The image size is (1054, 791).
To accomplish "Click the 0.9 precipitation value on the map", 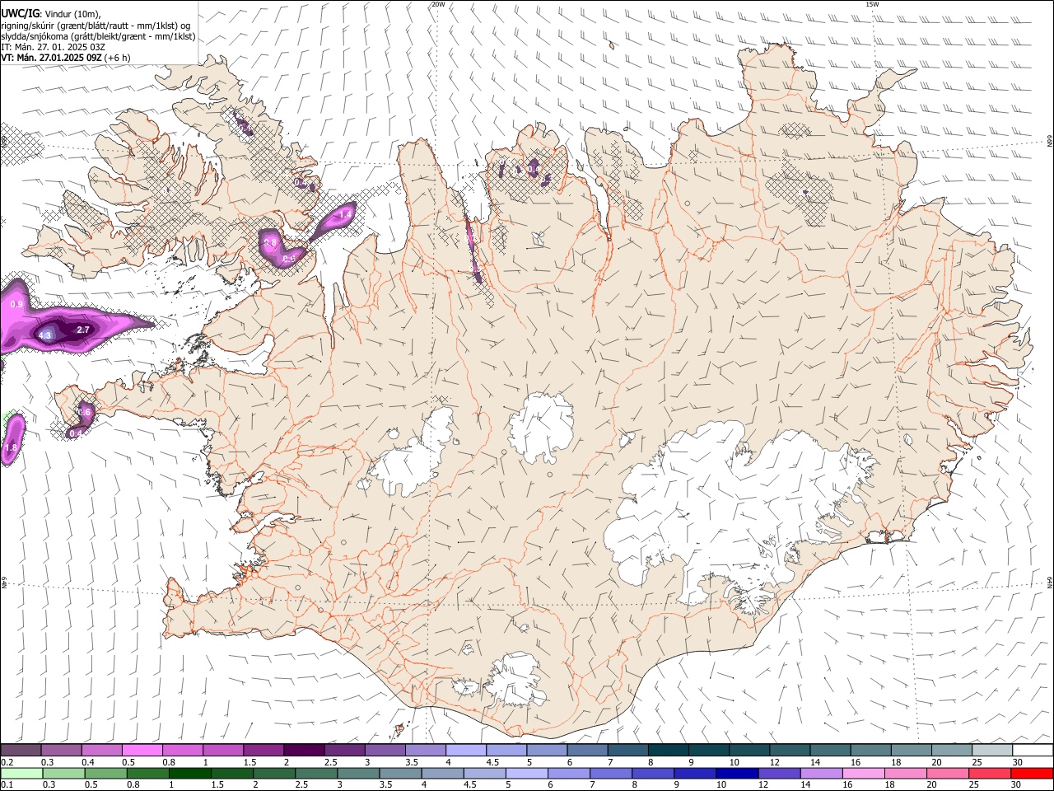I will (16, 305).
